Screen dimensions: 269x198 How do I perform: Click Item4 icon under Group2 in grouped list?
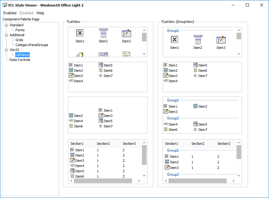165,124
